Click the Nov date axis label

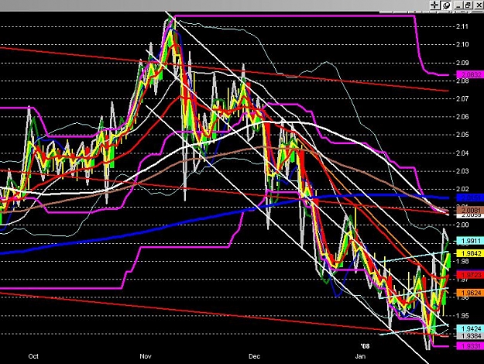pyautogui.click(x=146, y=356)
